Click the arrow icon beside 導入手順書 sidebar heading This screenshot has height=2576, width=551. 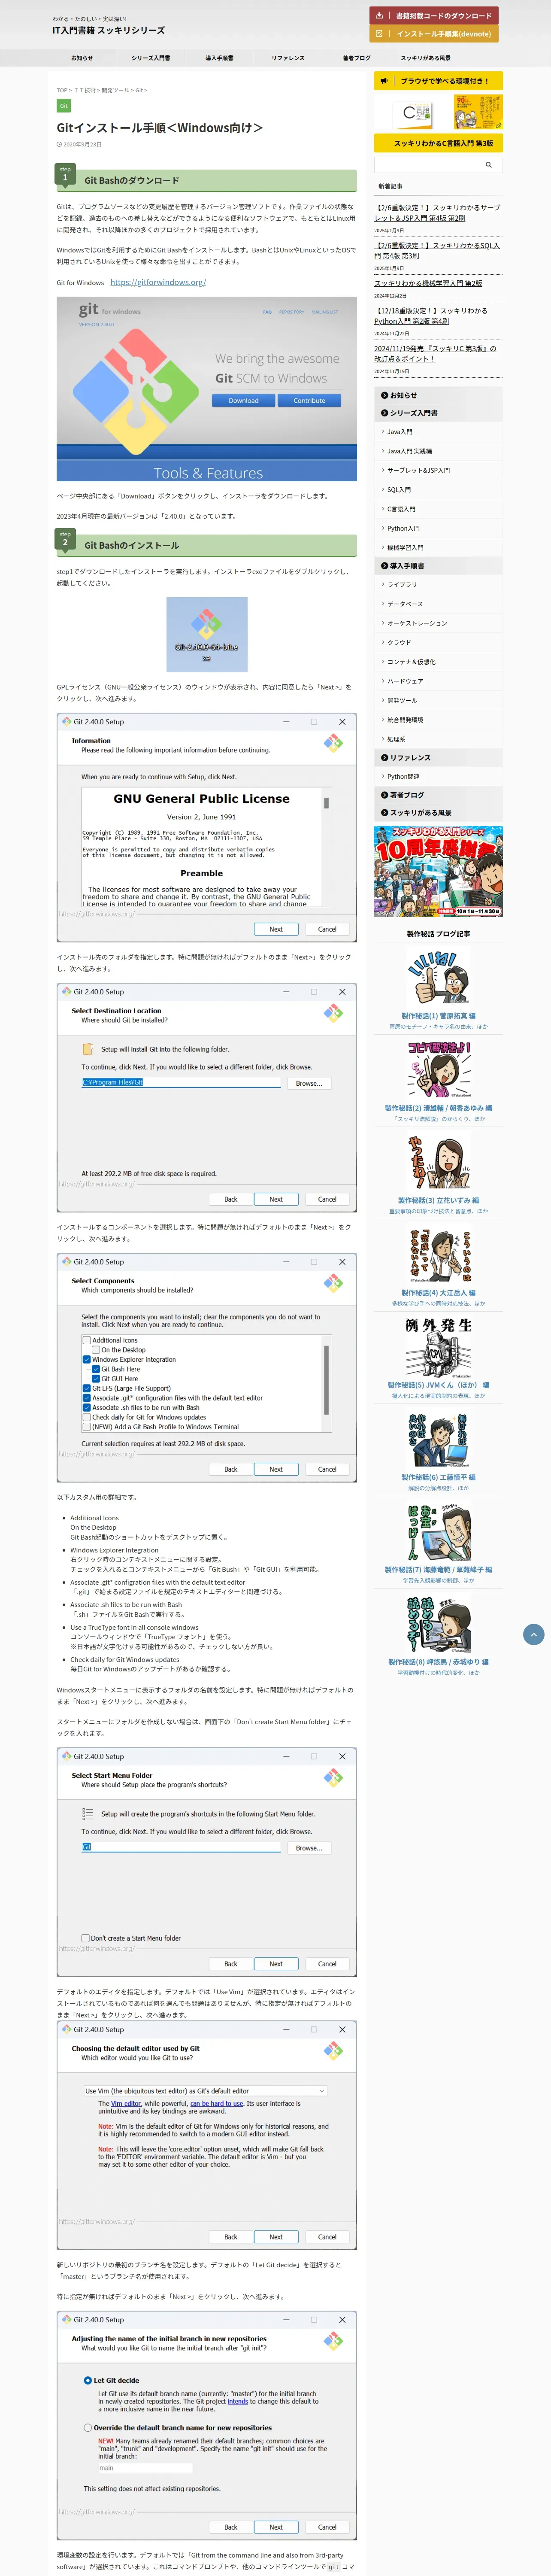pos(384,566)
